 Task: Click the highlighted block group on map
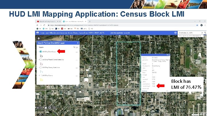(129, 74)
